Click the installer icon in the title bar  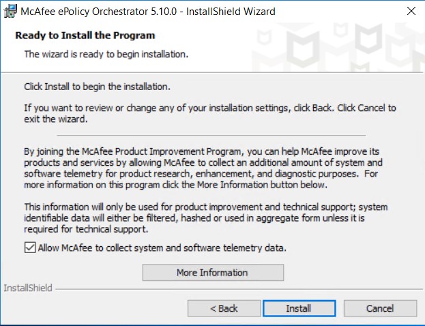10,12
